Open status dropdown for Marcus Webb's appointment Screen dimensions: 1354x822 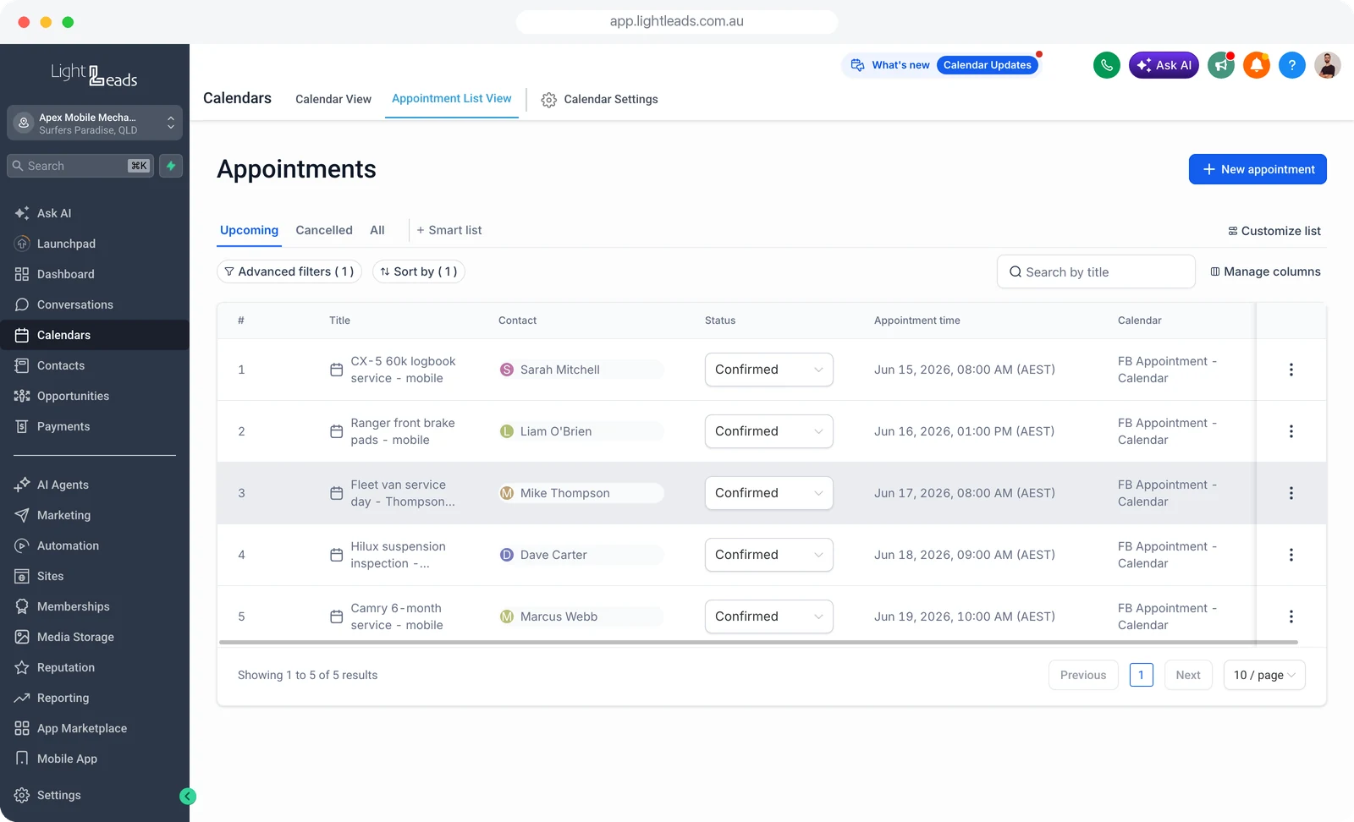point(768,616)
